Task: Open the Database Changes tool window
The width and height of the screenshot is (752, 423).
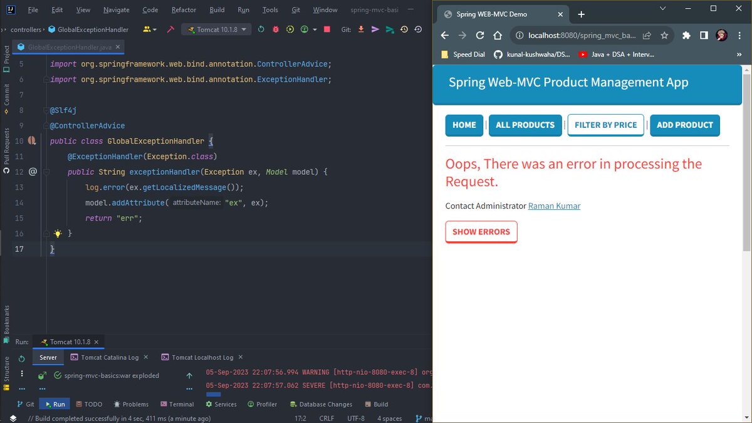Action: point(321,404)
